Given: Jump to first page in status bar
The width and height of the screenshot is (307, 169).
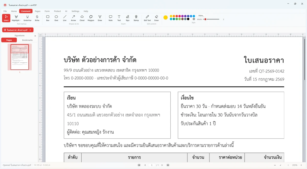Looking at the screenshot, I should (x=139, y=165).
